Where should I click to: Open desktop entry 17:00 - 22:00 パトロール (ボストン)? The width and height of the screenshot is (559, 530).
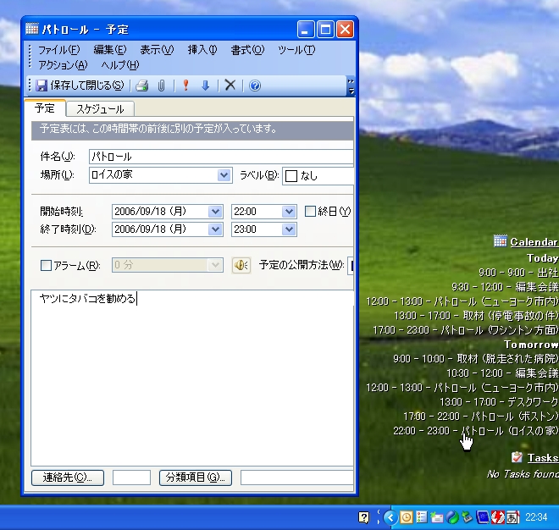pos(481,416)
